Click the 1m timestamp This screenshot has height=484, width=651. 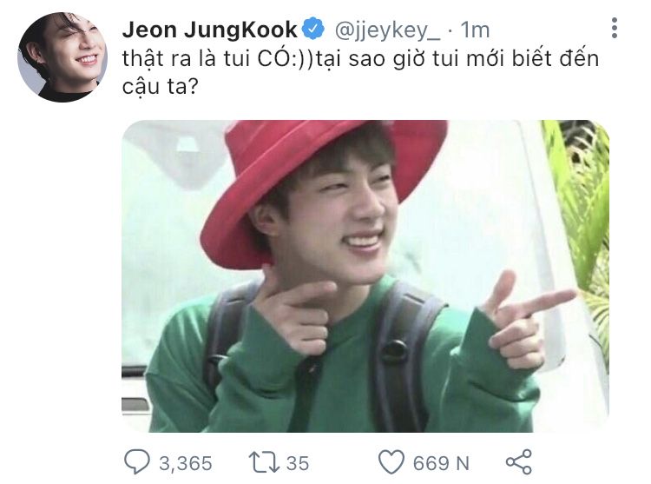(476, 30)
